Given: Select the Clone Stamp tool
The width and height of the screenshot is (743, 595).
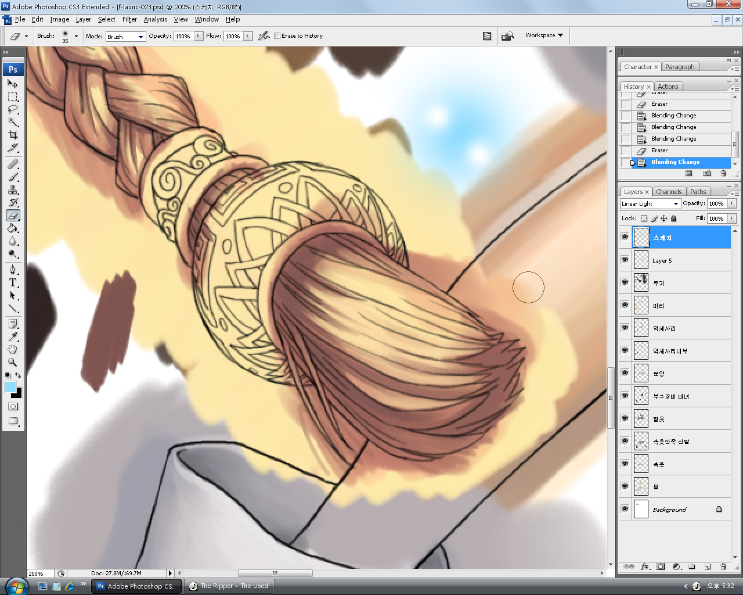Looking at the screenshot, I should pos(13,189).
